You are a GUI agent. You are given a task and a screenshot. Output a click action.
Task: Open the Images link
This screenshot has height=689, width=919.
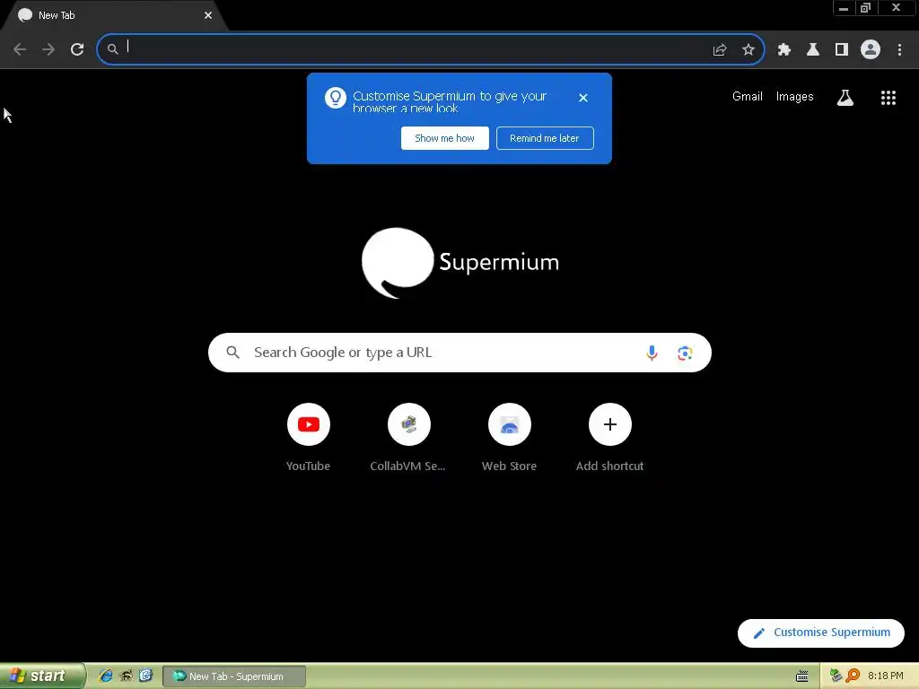point(794,97)
